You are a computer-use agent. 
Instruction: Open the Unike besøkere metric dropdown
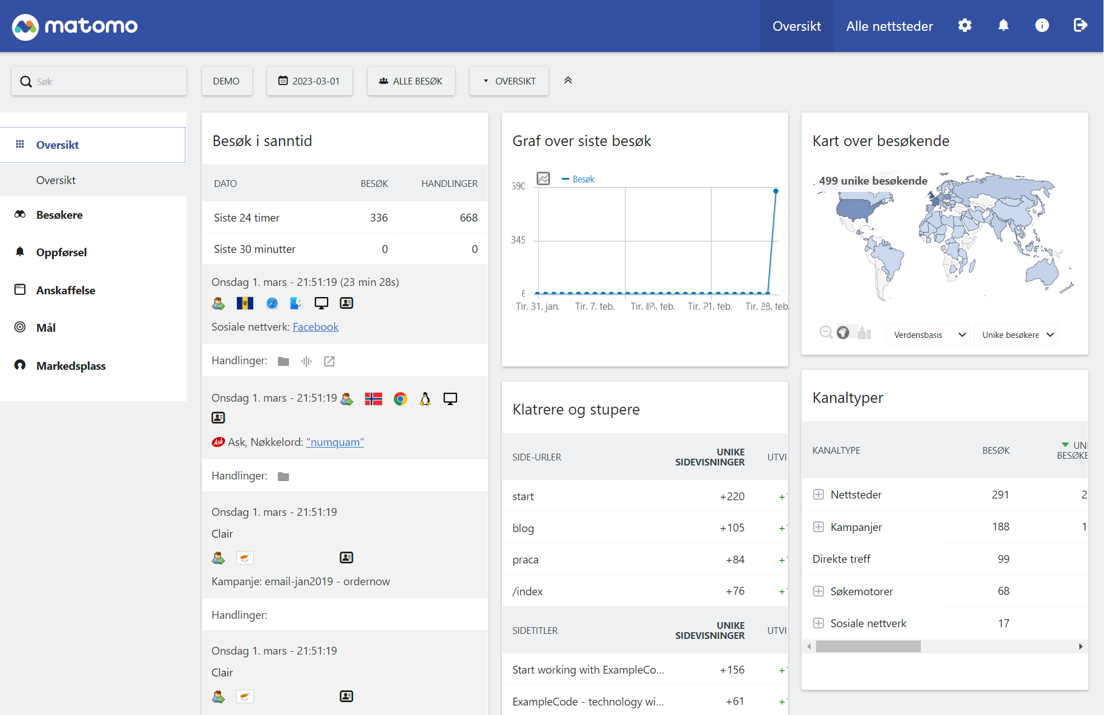tap(1016, 335)
